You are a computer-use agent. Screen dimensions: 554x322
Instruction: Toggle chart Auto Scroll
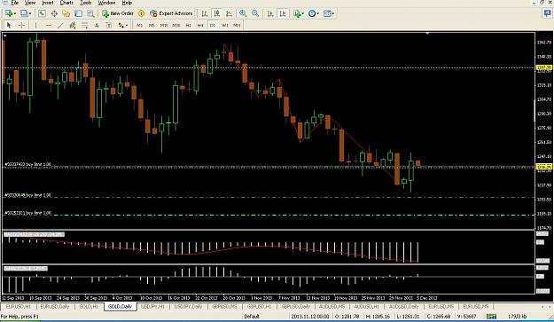[270, 13]
